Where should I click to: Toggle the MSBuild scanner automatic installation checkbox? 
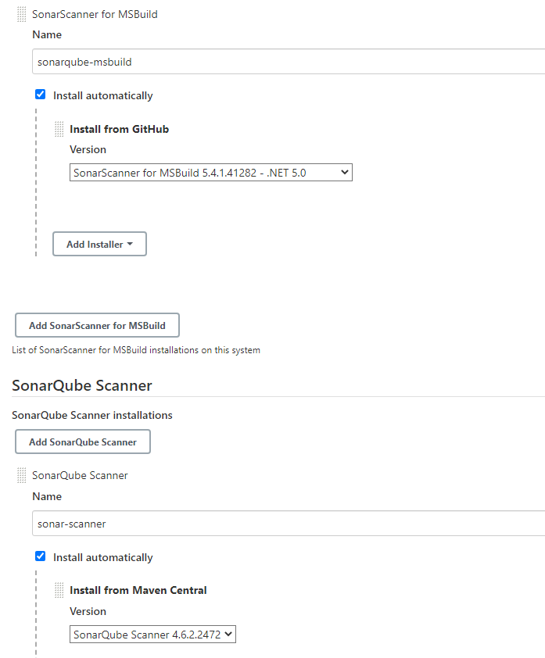pyautogui.click(x=40, y=94)
